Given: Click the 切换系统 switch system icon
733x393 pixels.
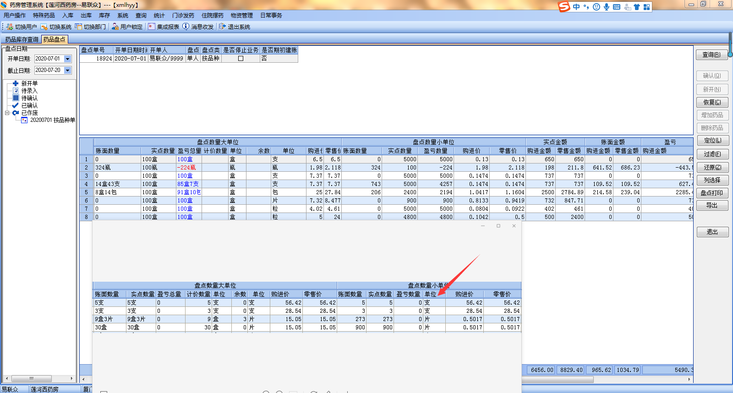Looking at the screenshot, I should [44, 27].
